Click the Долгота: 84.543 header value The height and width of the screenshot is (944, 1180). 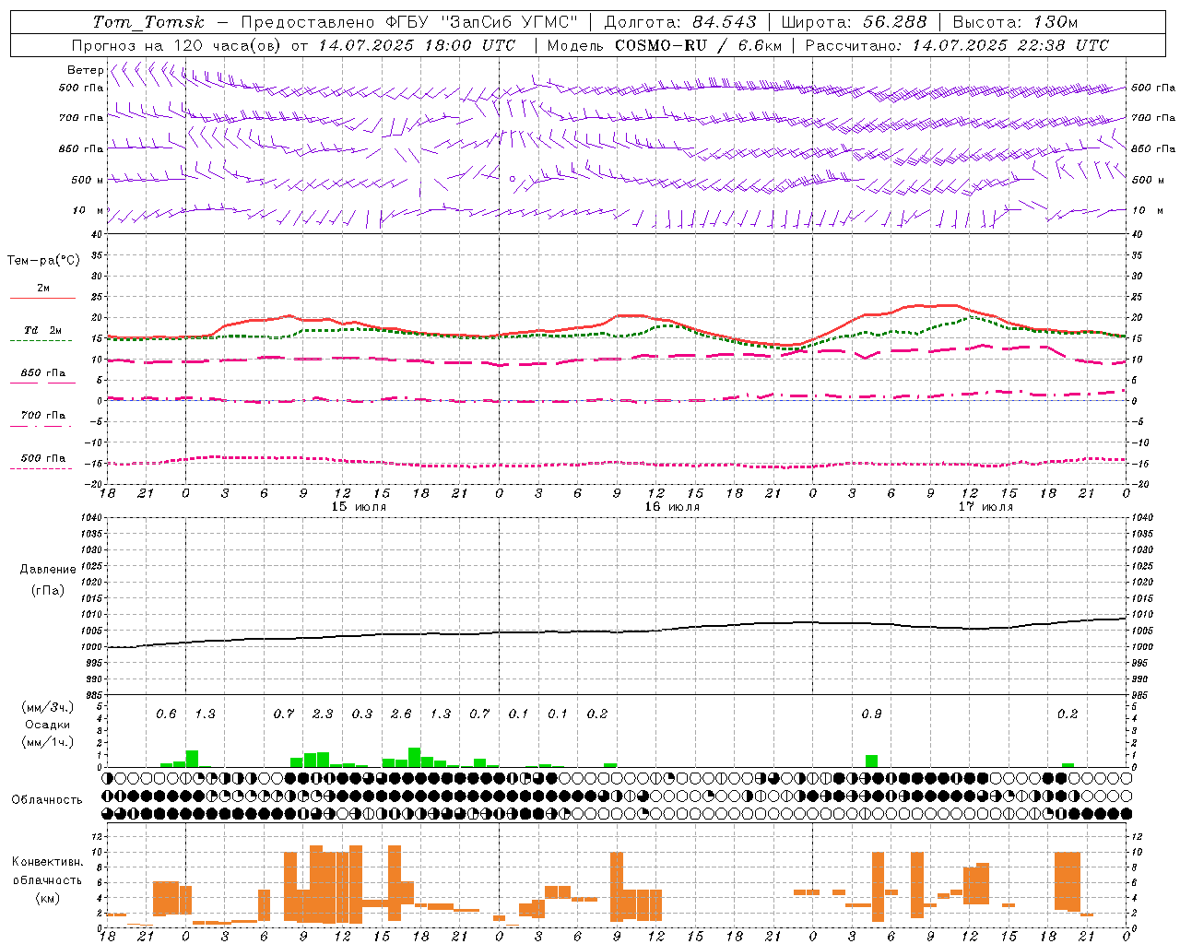(680, 22)
